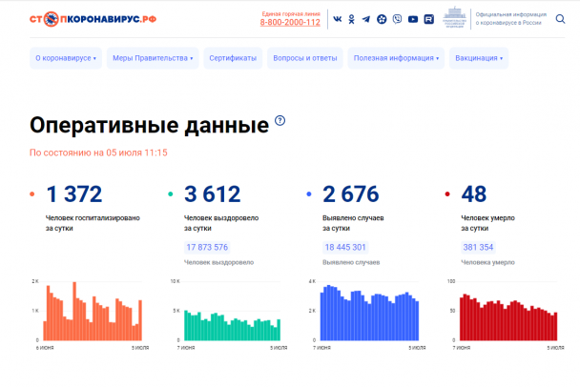Open the Odnoklassniki social icon
Screen dimensions: 580x387
pyautogui.click(x=351, y=19)
